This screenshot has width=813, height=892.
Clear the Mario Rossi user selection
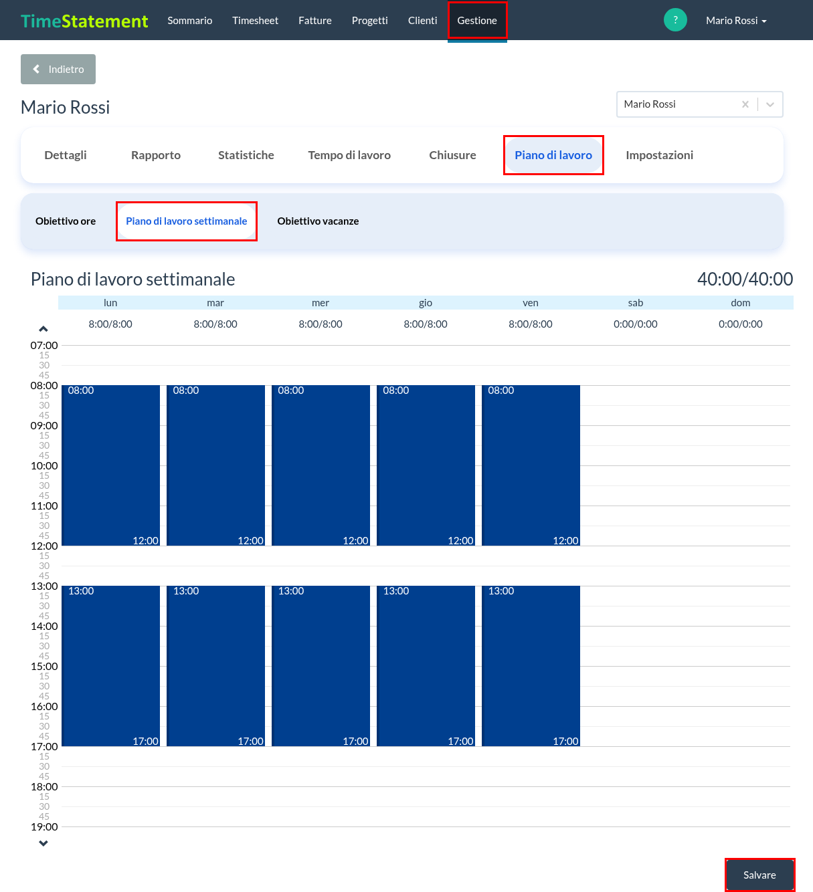(745, 104)
